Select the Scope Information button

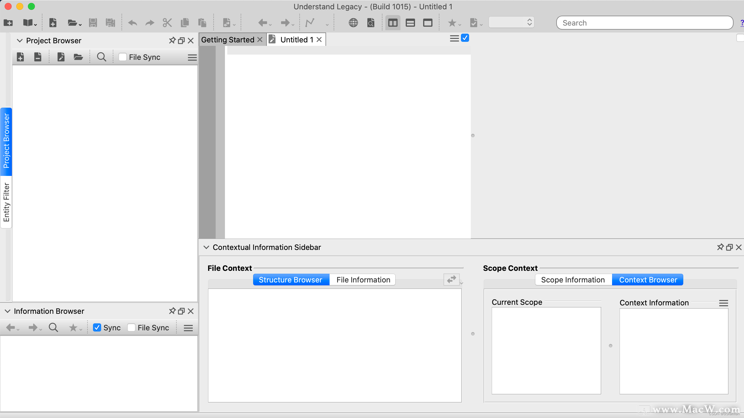click(x=573, y=280)
